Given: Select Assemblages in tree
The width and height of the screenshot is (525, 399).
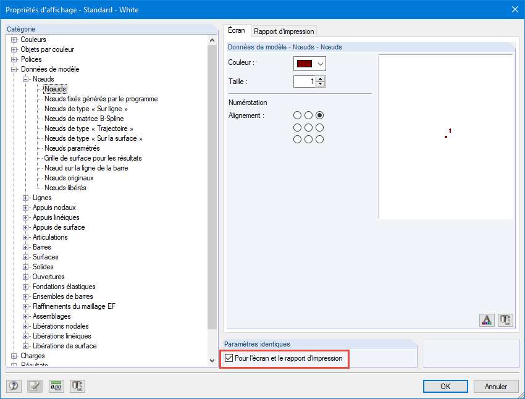Looking at the screenshot, I should pyautogui.click(x=51, y=316).
